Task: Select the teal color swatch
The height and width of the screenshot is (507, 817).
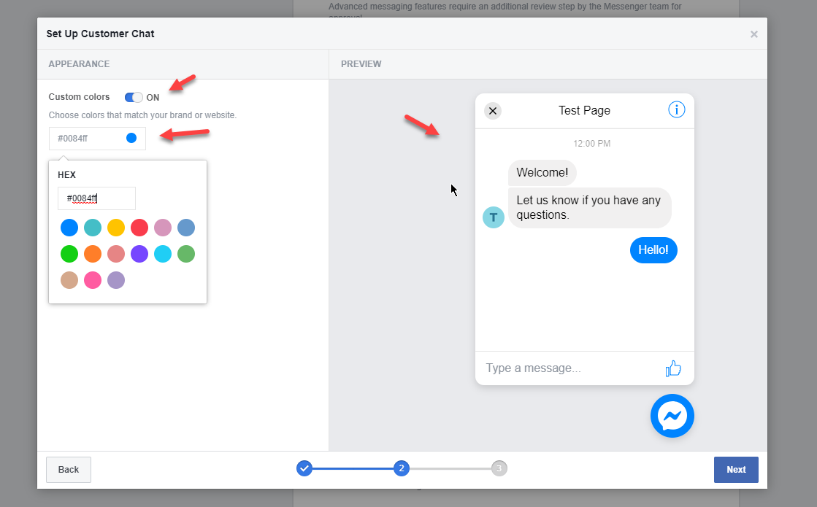Action: pyautogui.click(x=93, y=227)
